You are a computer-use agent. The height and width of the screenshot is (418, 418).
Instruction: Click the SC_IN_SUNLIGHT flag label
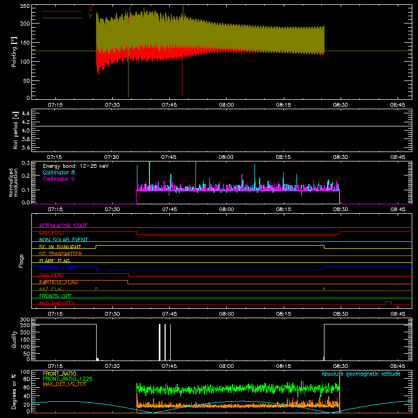click(60, 247)
